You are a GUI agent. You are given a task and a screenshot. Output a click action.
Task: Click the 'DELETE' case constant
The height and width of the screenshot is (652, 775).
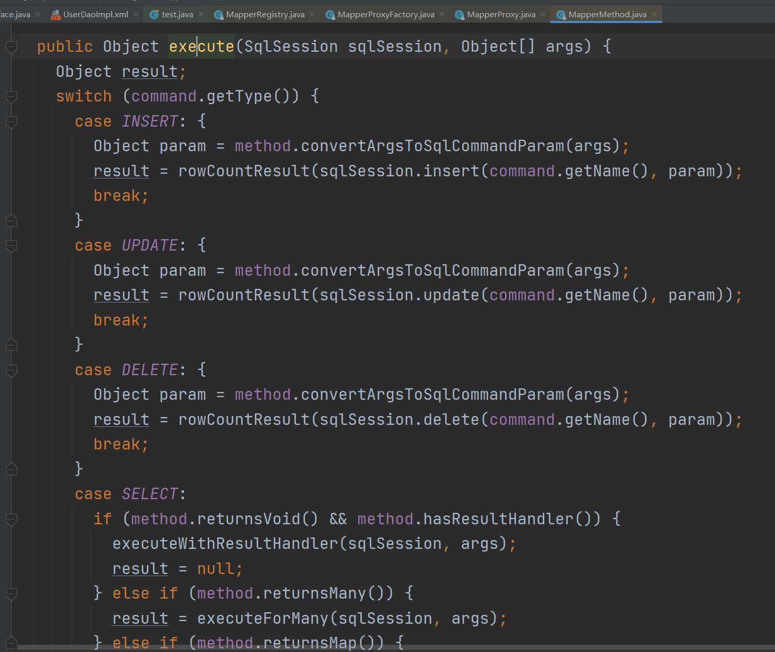(x=150, y=370)
